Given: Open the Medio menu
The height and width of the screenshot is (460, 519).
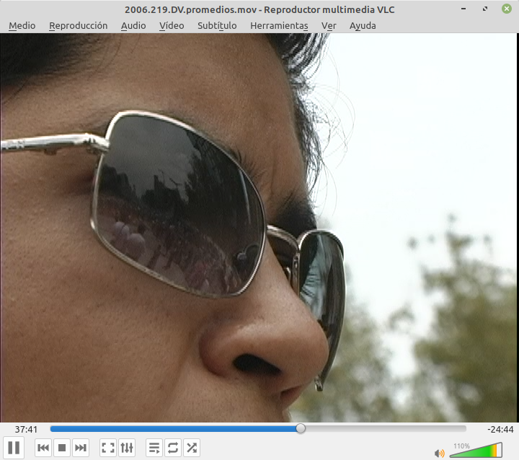Looking at the screenshot, I should (22, 25).
